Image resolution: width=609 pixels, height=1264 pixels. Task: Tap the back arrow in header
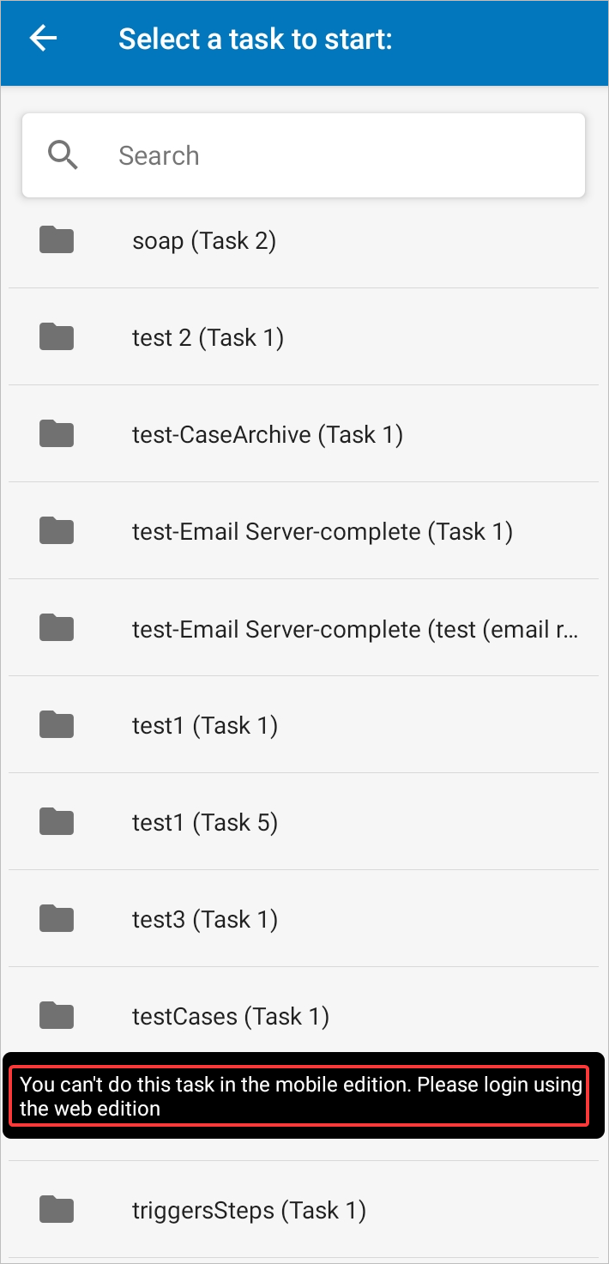43,39
